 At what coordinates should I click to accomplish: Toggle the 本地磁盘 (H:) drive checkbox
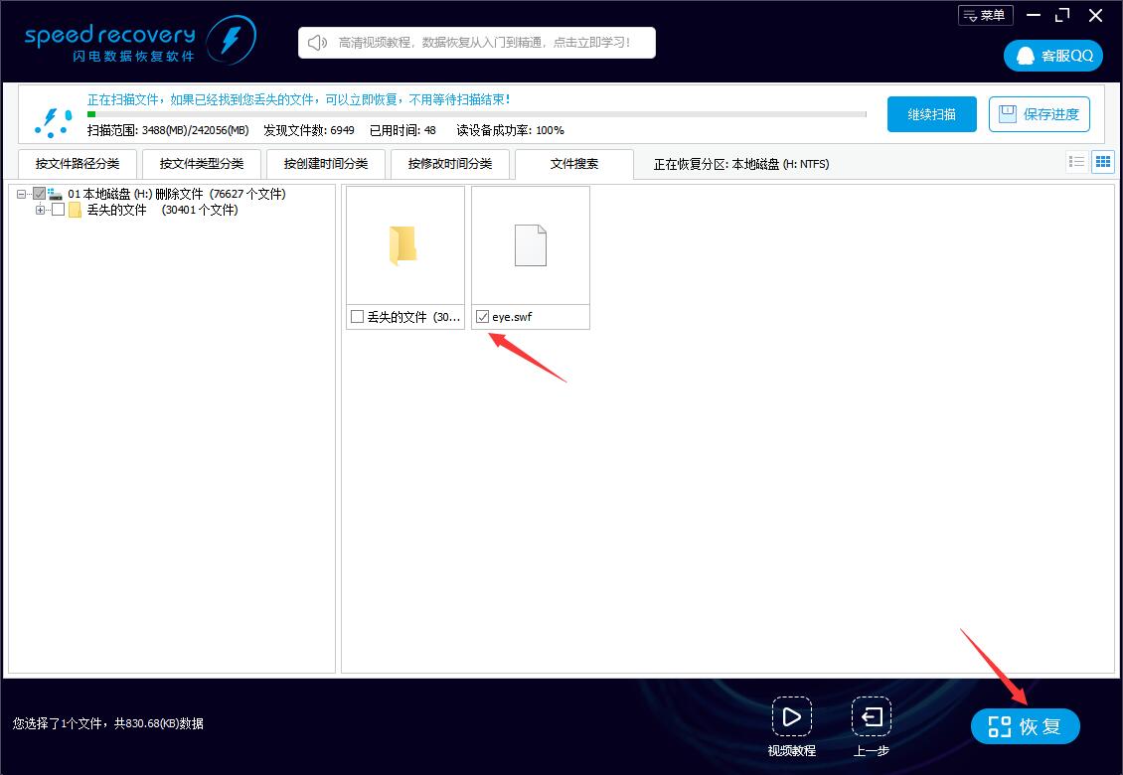[x=39, y=194]
